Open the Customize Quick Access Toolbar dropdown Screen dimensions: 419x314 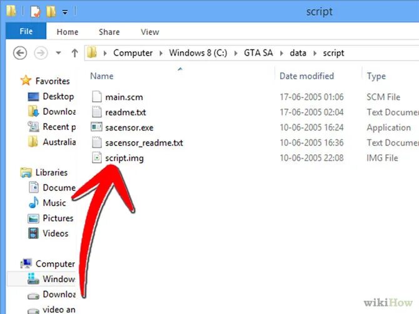(x=65, y=12)
